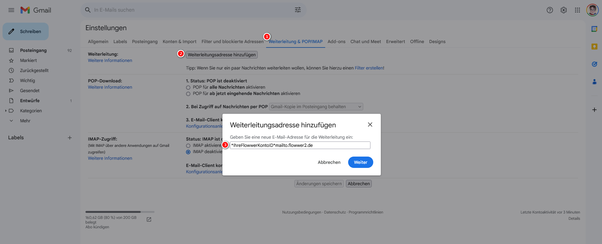Open Gmail-Kopie im Posteingang behalten dropdown

click(x=316, y=107)
